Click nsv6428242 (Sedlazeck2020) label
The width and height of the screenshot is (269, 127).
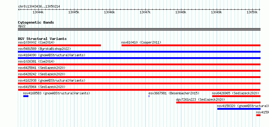42,74
